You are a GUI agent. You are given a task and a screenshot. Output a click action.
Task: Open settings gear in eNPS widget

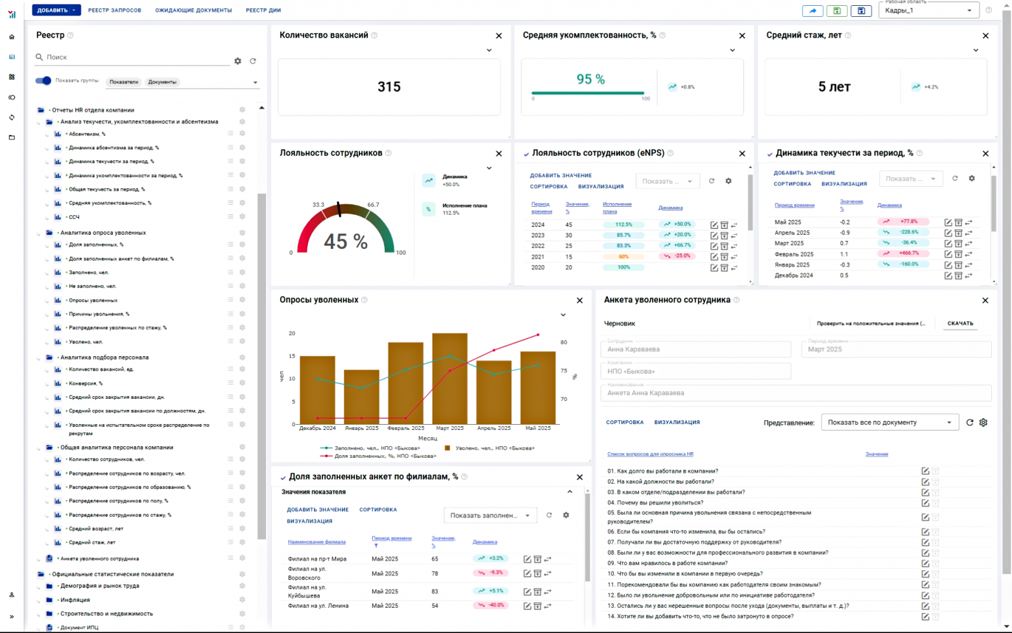point(729,181)
